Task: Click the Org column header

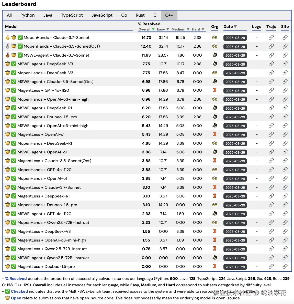Action: tap(215, 27)
